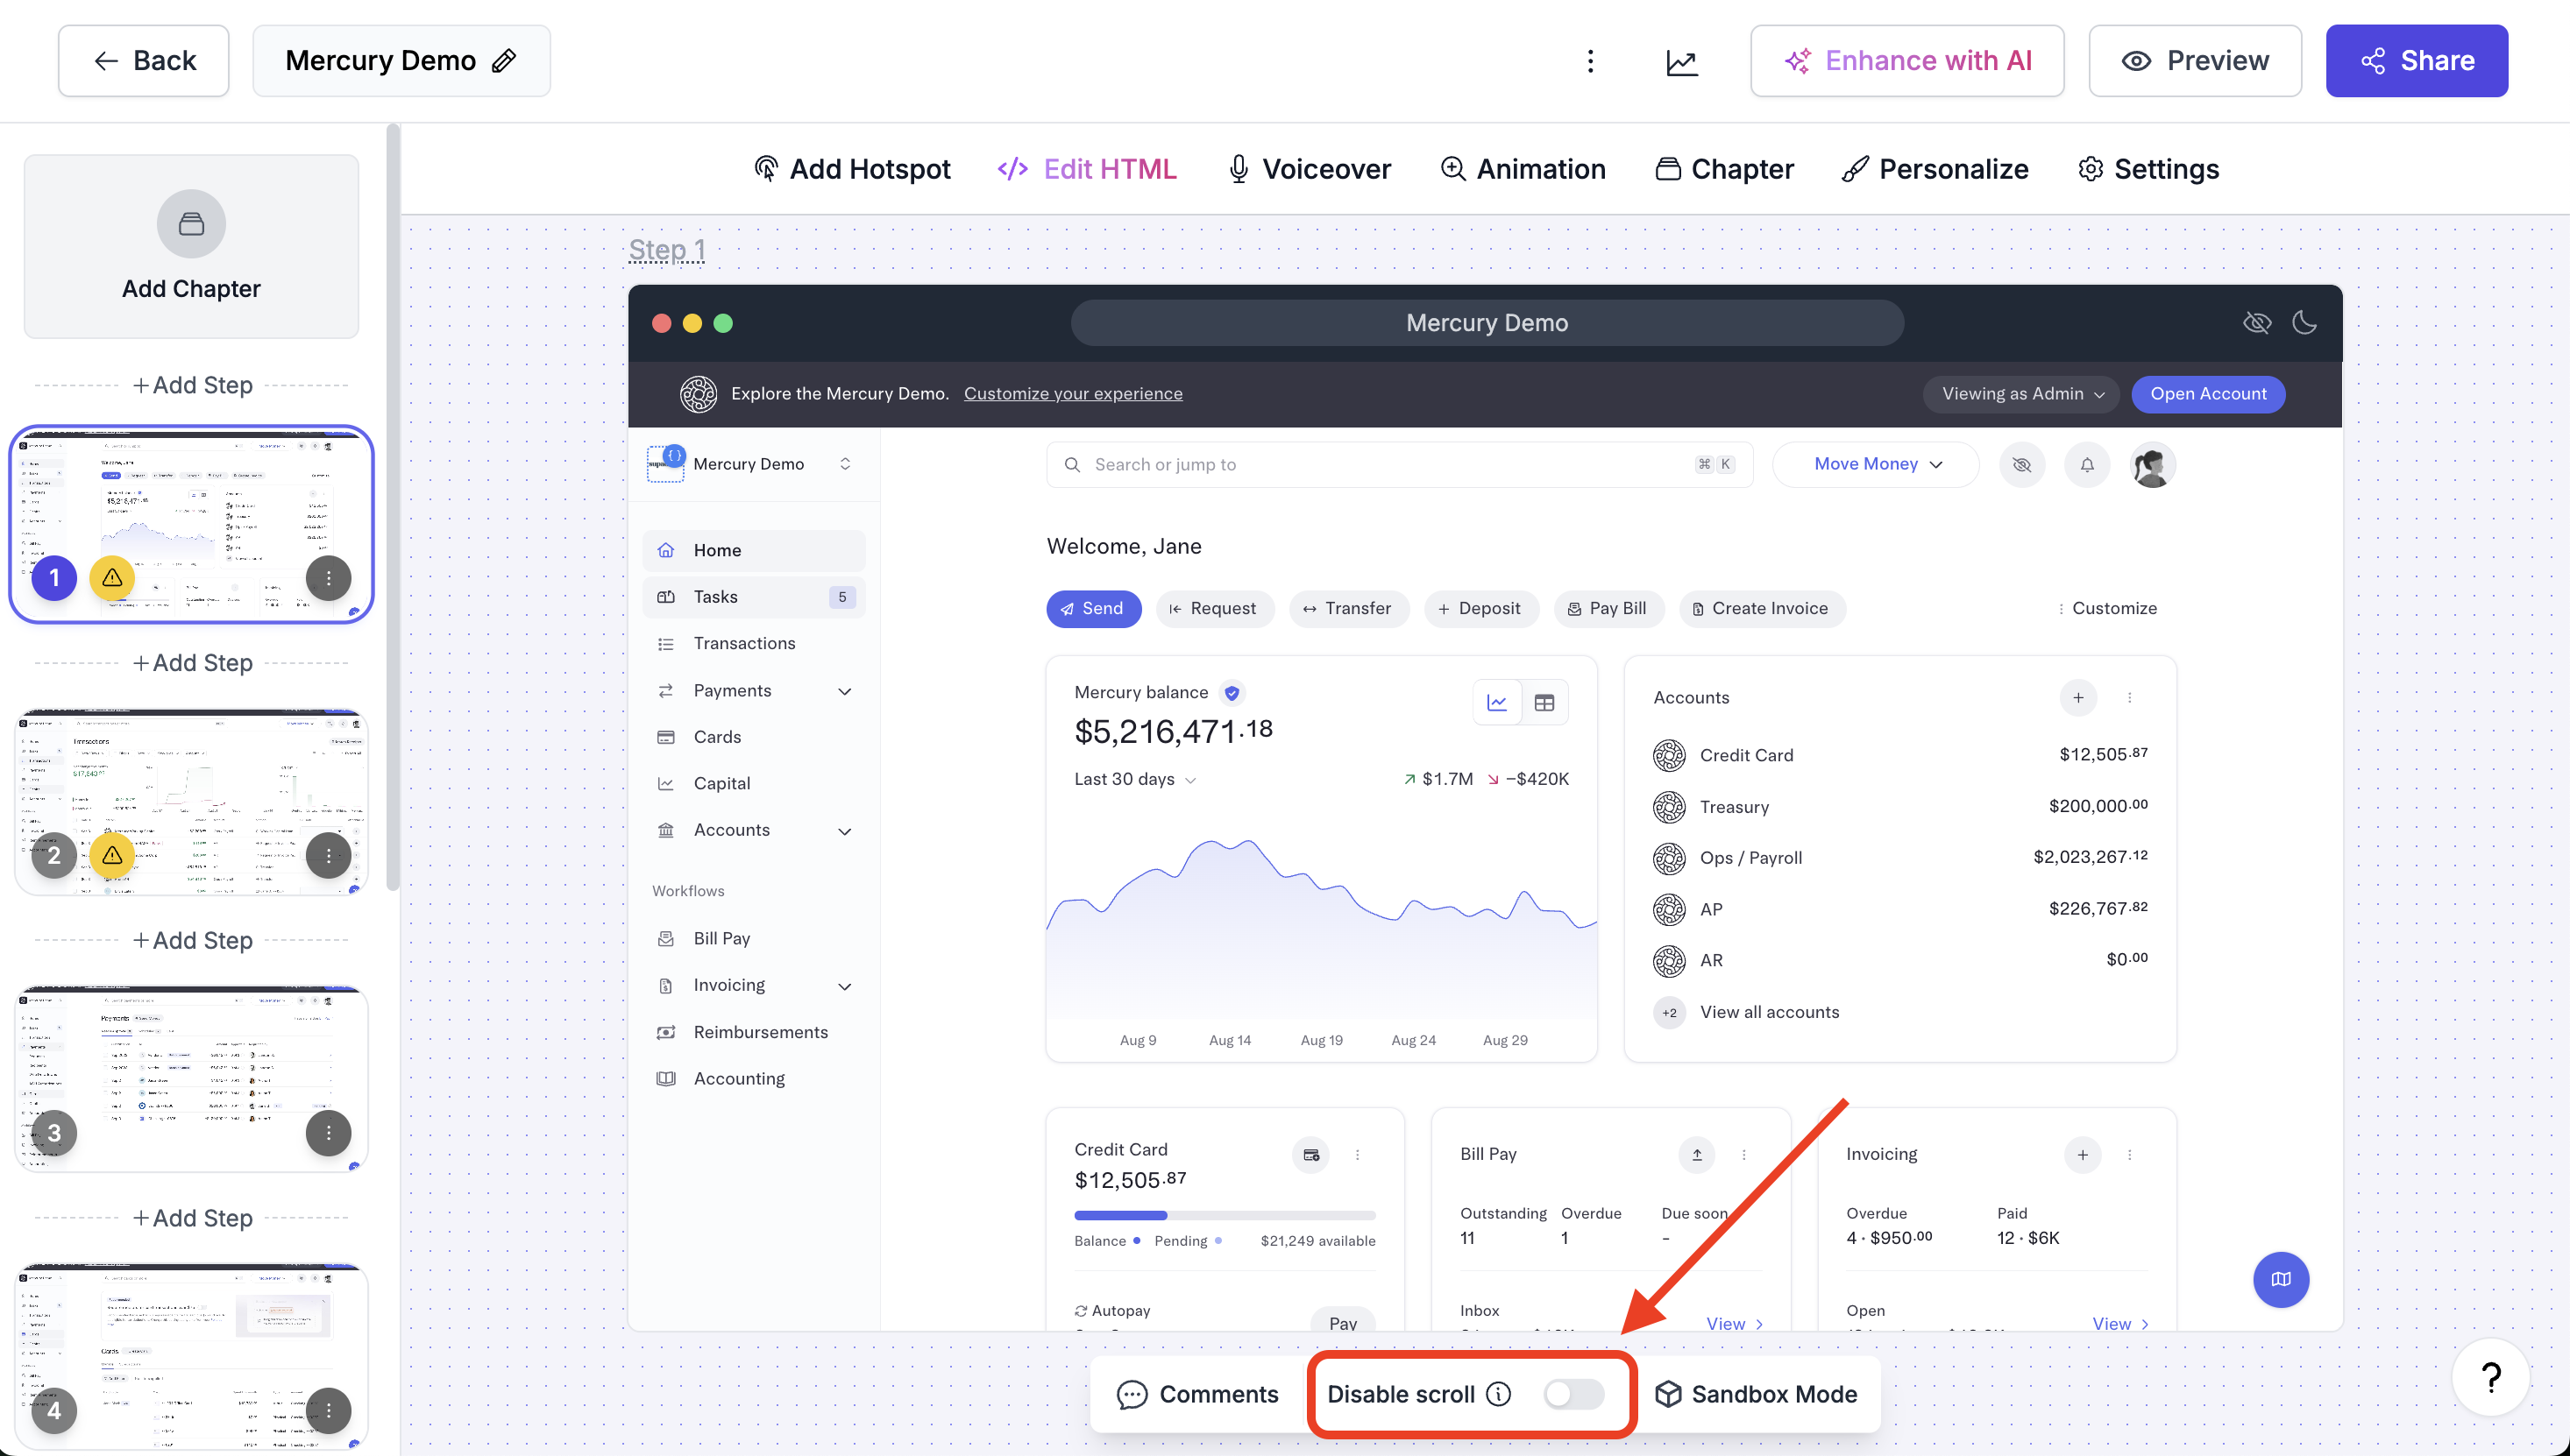
Task: Click Enhance with AI button
Action: pos(1906,61)
